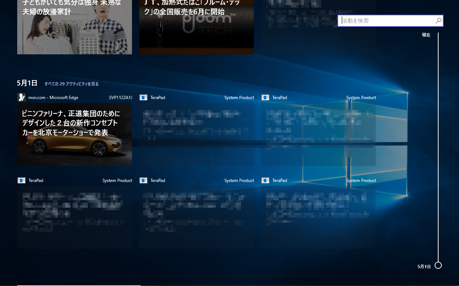Click the msn.com Microsoft Edge app icon
Screen dimensions: 459x286
(x=22, y=97)
